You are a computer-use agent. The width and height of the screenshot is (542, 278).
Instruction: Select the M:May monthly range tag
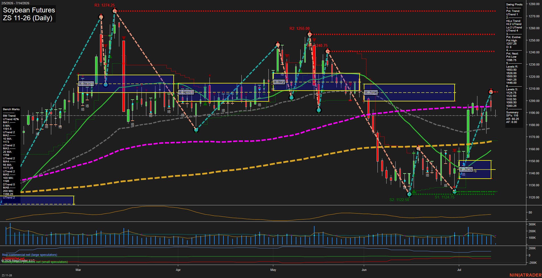pos(279,82)
